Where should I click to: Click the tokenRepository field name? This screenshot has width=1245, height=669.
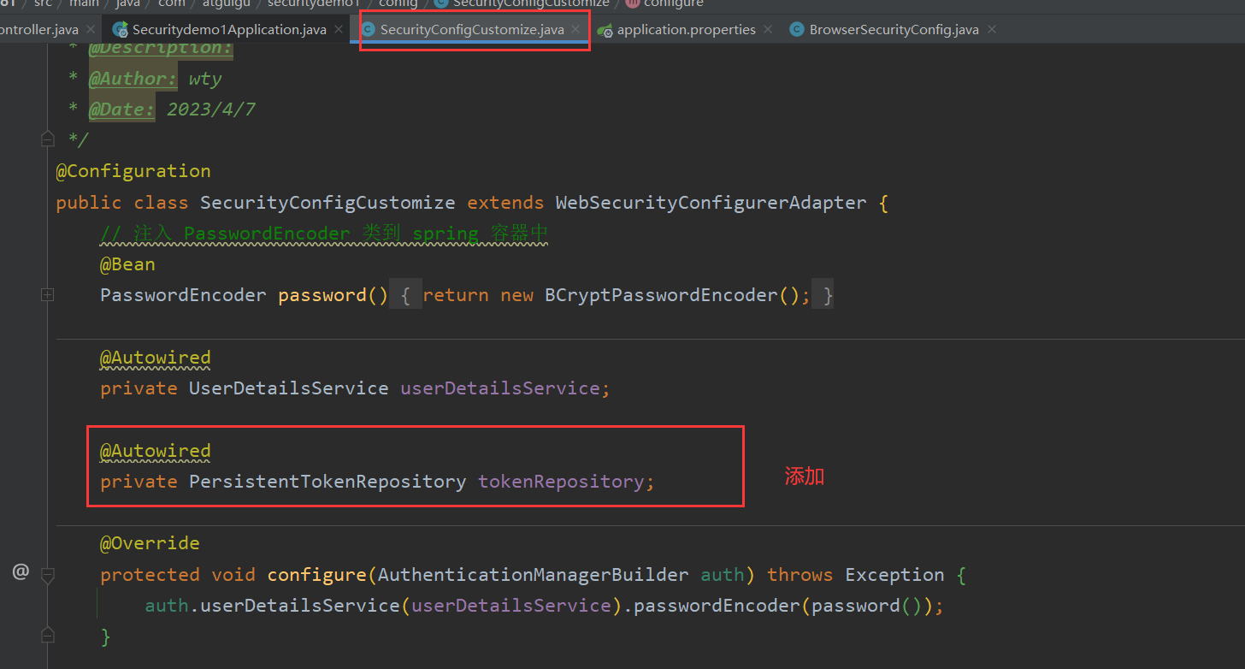click(561, 482)
